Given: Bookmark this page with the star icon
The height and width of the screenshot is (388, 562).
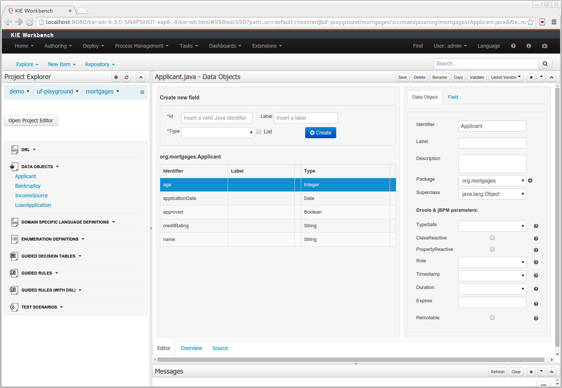Looking at the screenshot, I should click(x=530, y=22).
